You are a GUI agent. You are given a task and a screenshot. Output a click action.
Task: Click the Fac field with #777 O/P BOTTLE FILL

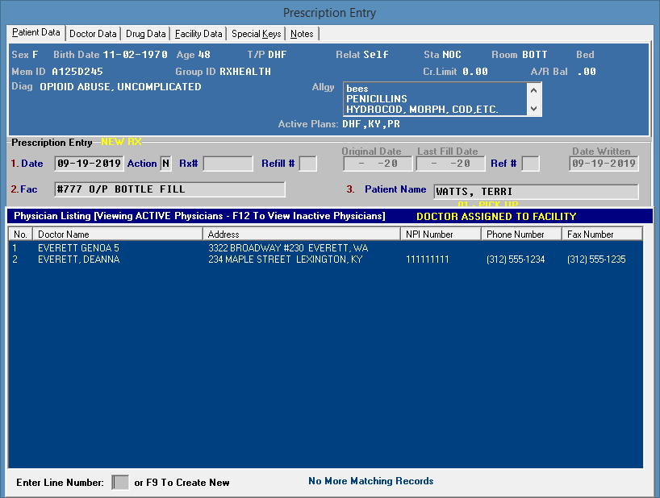(169, 189)
